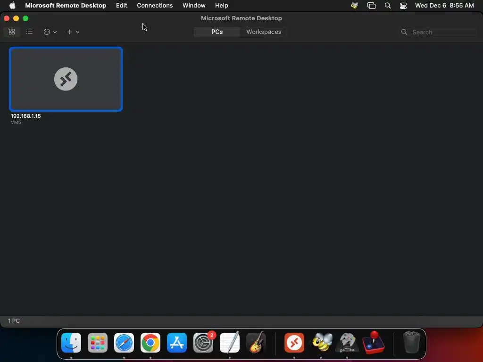Open the plus add menu

(73, 32)
